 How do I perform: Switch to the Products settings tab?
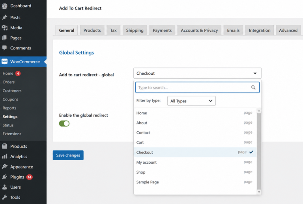point(92,30)
